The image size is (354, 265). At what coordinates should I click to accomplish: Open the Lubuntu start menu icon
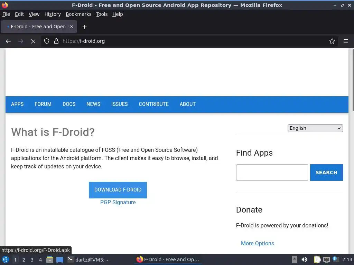[x=5, y=259]
